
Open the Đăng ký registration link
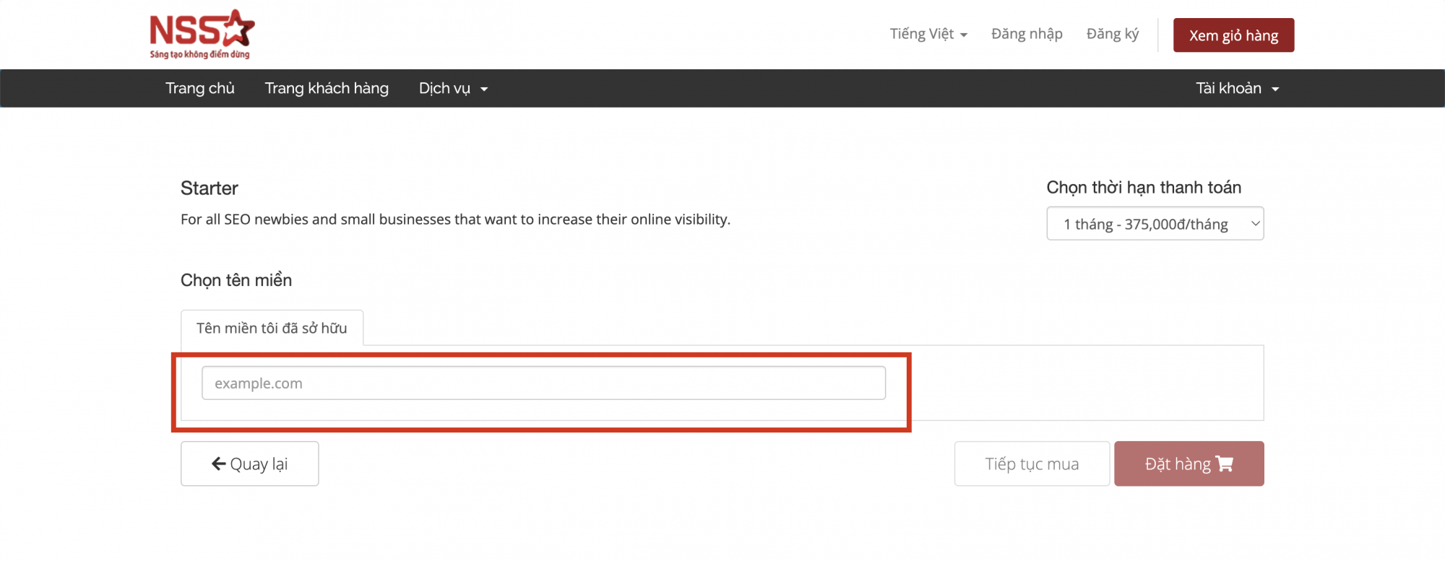1112,34
